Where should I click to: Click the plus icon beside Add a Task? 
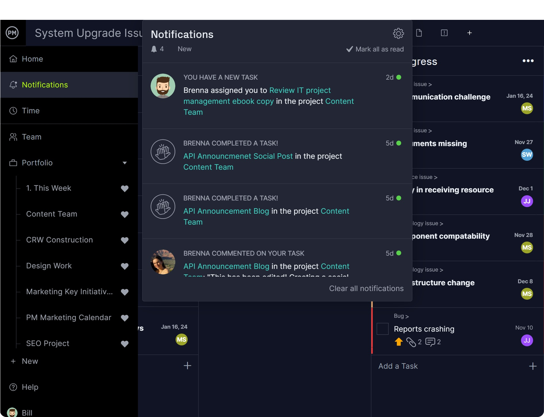[533, 366]
